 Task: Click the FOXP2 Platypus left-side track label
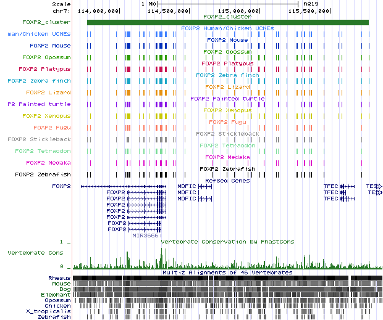click(44, 69)
